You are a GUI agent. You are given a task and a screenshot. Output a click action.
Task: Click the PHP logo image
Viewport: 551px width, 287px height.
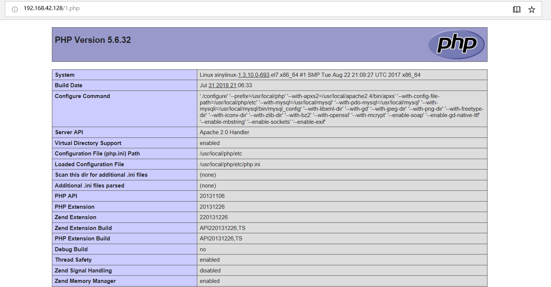pos(456,44)
